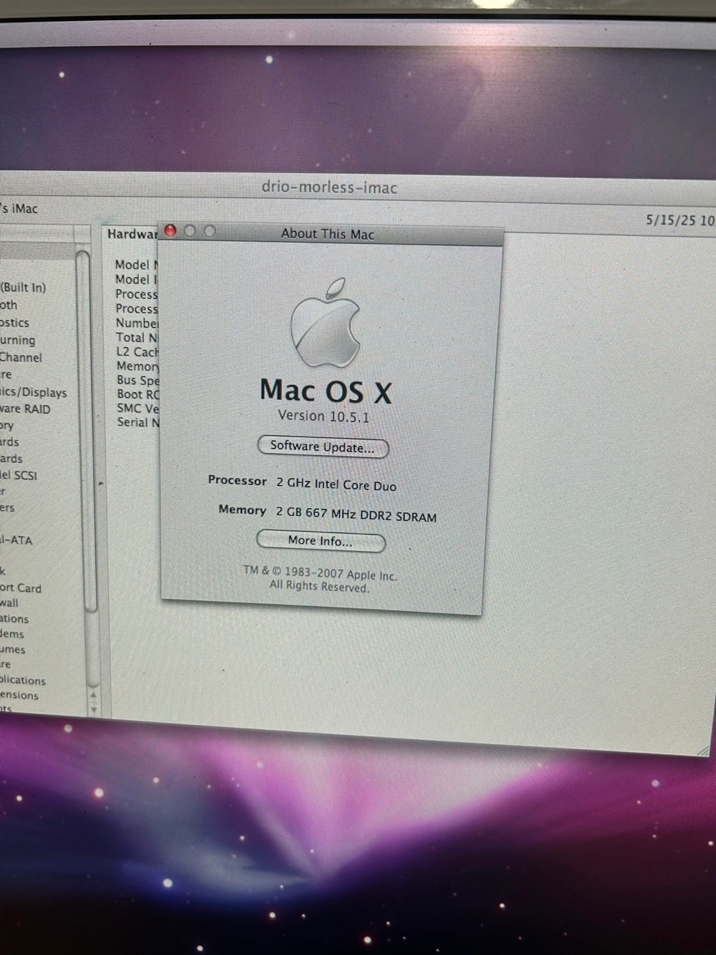716x955 pixels.
Task: Click the Apple logo in About This Mac
Action: click(326, 324)
